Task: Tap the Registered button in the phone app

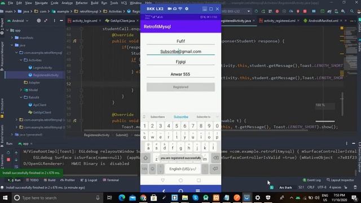Action: point(180,87)
